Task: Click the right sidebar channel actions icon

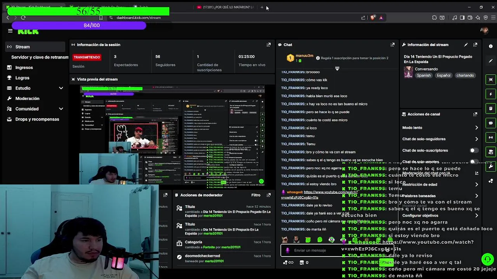Action: [491, 152]
